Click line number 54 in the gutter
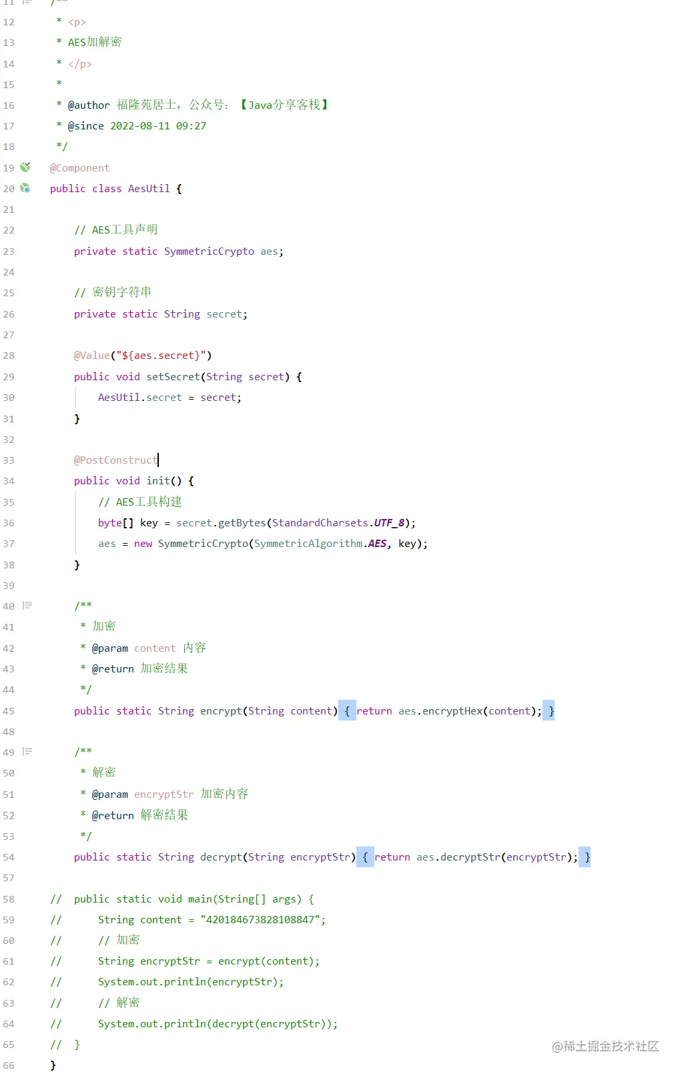 9,857
